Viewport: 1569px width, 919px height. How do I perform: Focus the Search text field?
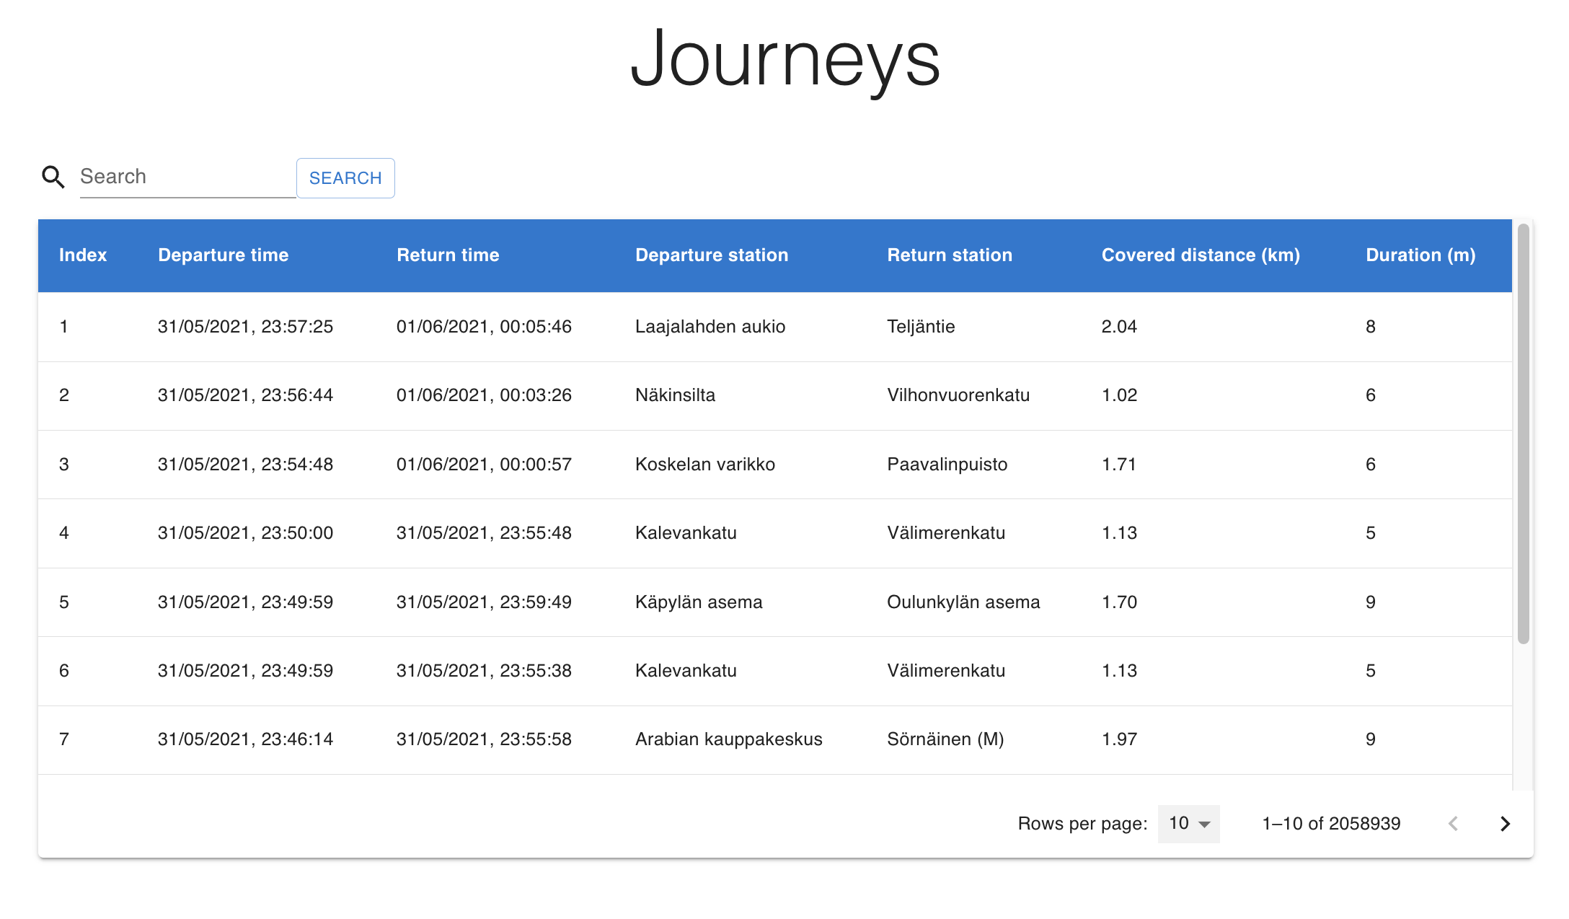coord(187,177)
